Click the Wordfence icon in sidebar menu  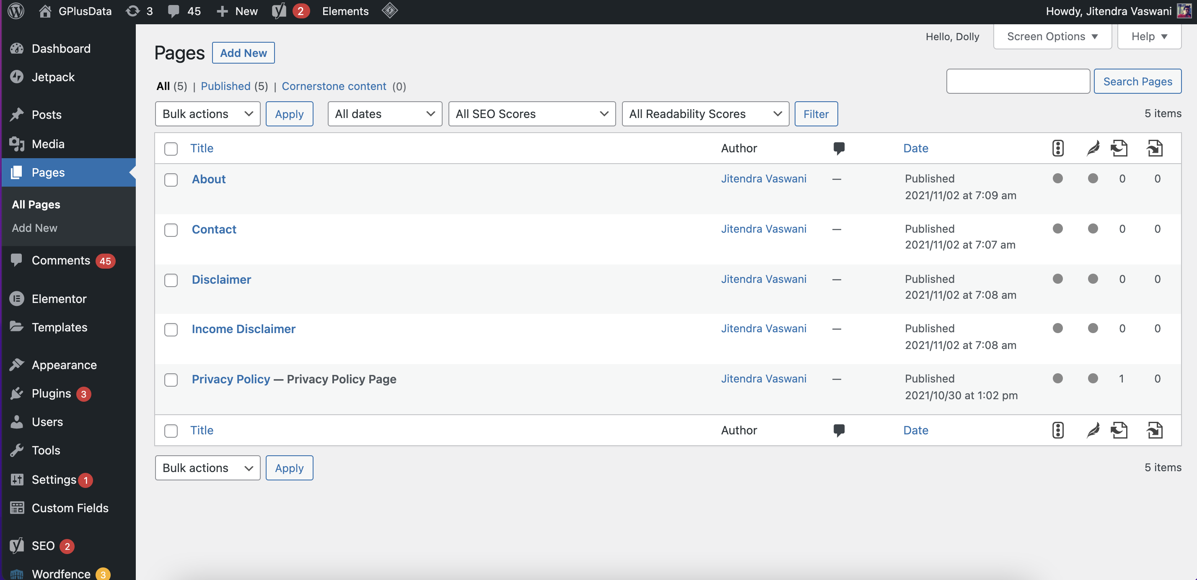pyautogui.click(x=16, y=573)
